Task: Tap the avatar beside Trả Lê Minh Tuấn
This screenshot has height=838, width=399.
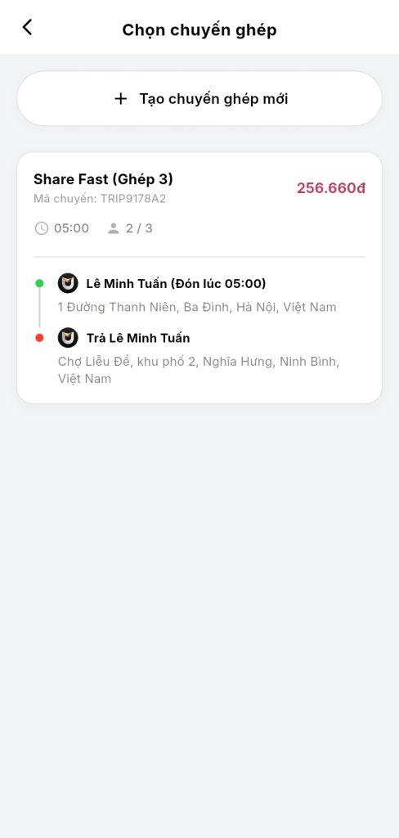Action: click(68, 338)
